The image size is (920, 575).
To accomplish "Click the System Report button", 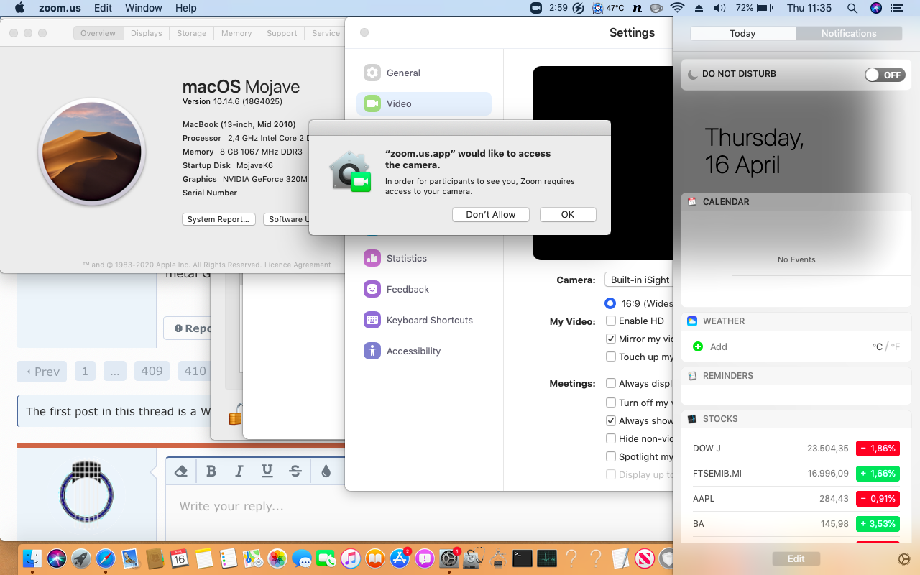I will point(218,219).
